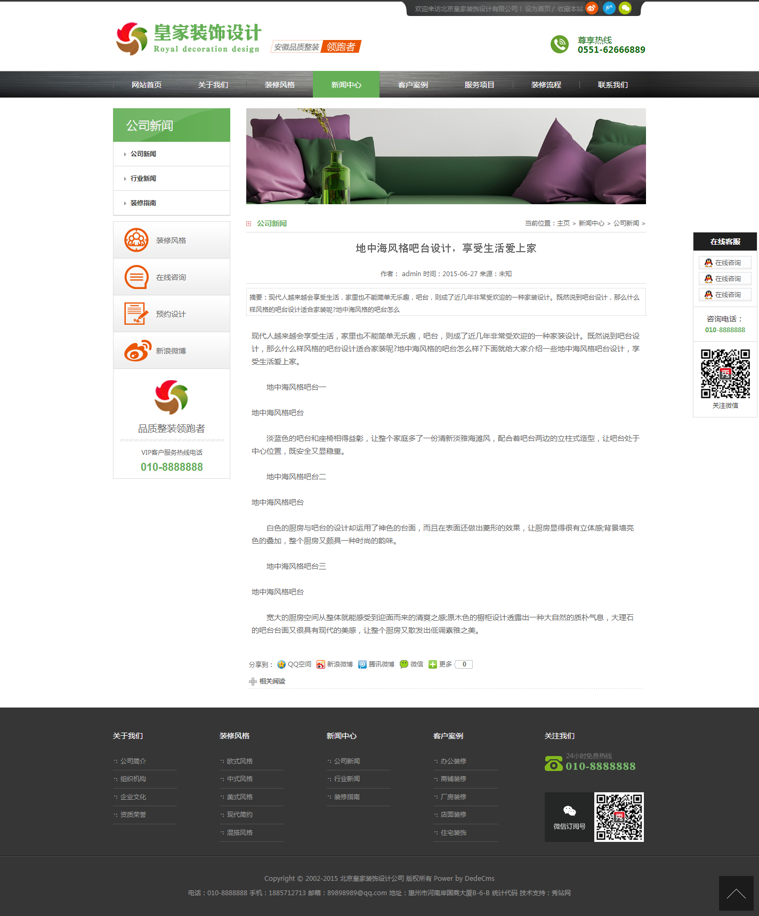
Task: Open the 客户案例 navigation tab
Action: [x=413, y=85]
